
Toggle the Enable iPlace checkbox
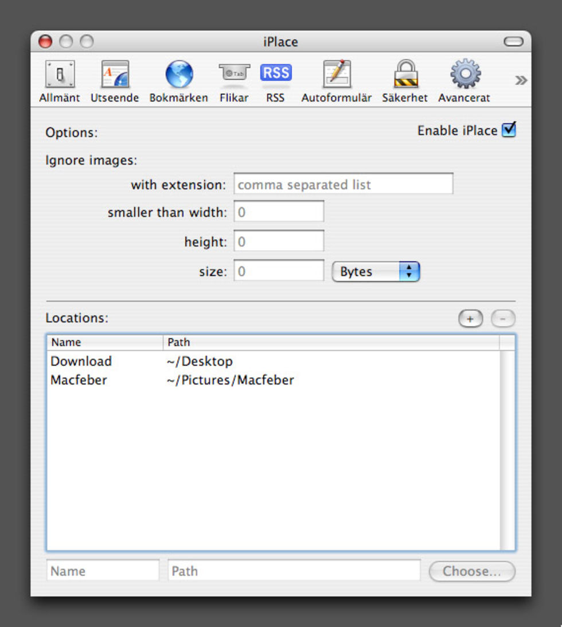click(x=509, y=130)
